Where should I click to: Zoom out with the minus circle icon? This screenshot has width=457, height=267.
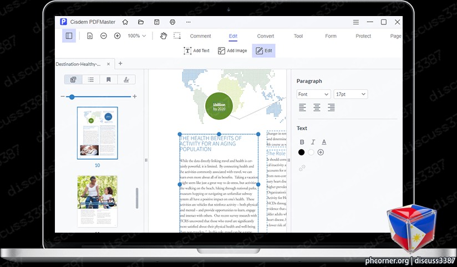coord(104,36)
